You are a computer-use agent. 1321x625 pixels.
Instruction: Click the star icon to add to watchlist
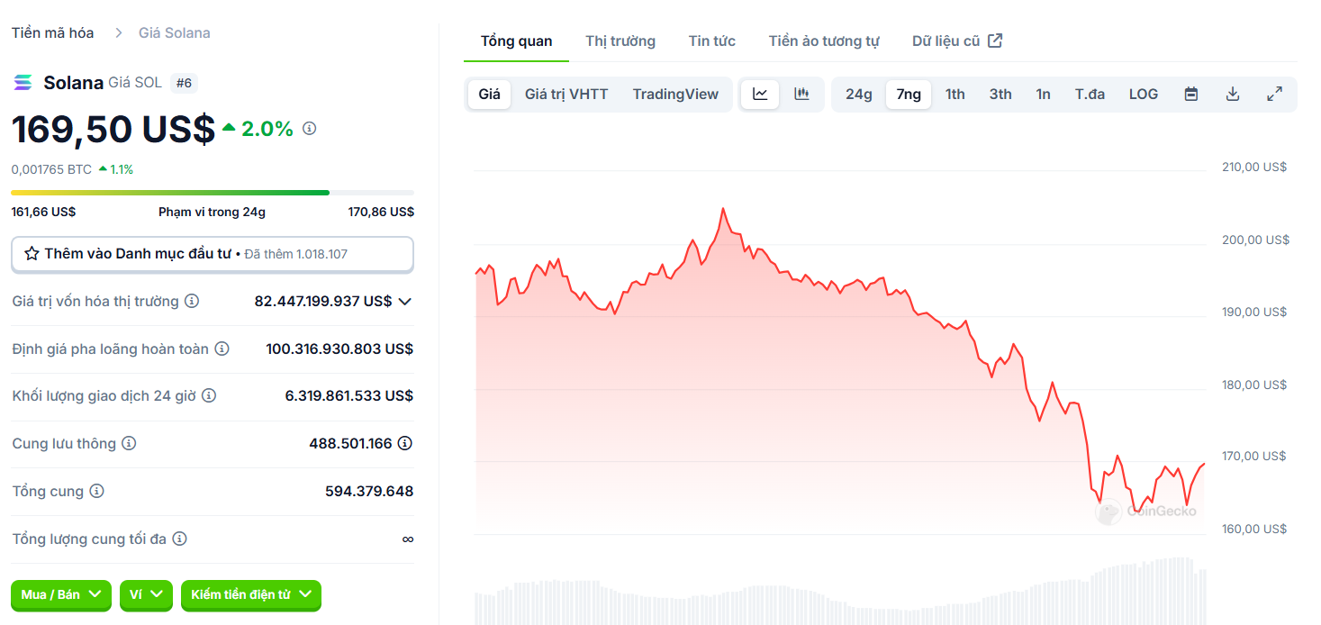tap(31, 254)
